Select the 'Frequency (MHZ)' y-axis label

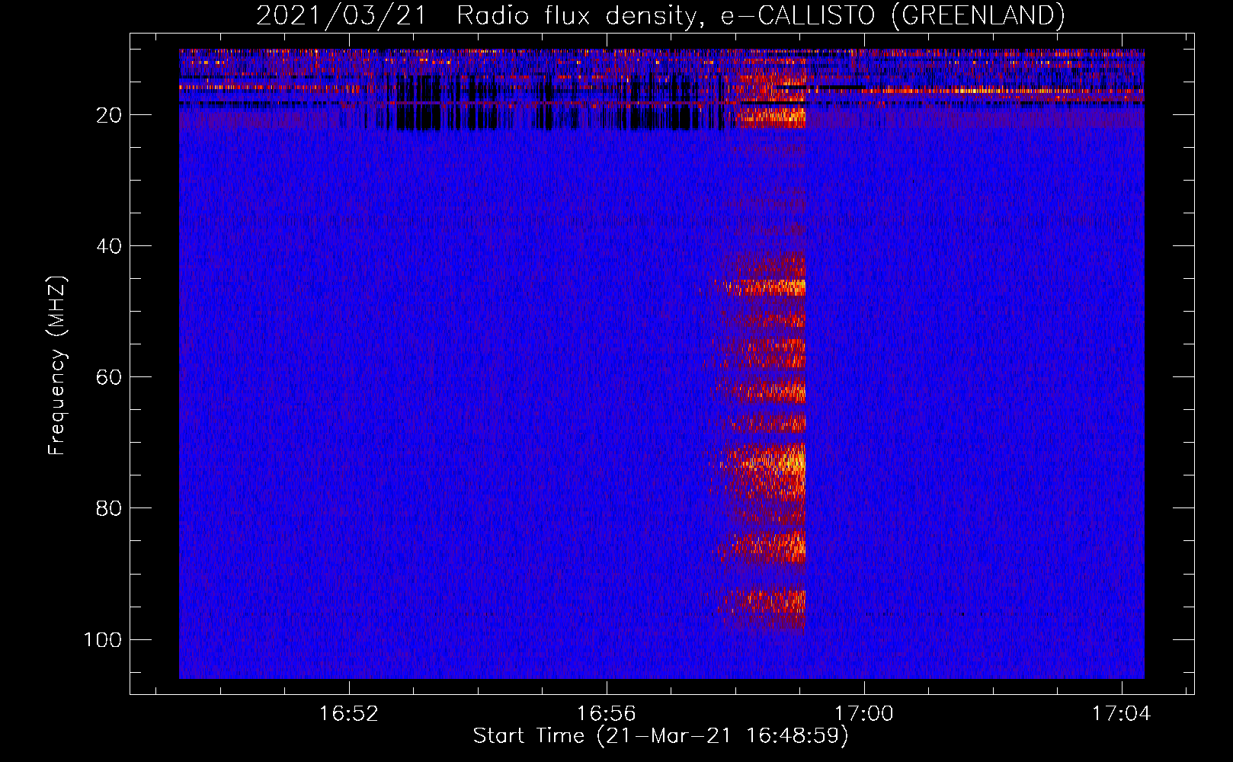(x=57, y=365)
